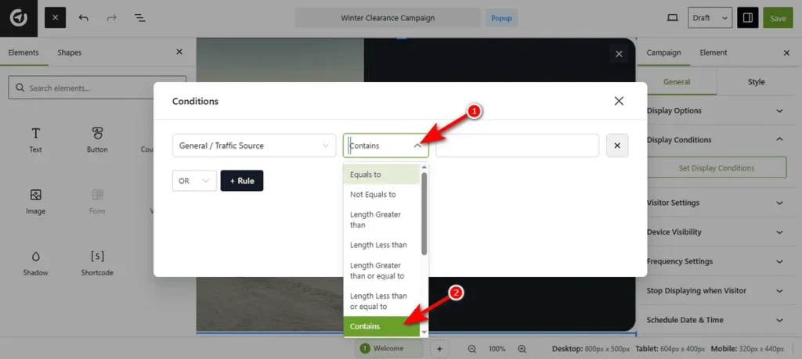Viewport: 802px width, 359px height.
Task: Expand the Frequency Settings section
Action: point(715,261)
